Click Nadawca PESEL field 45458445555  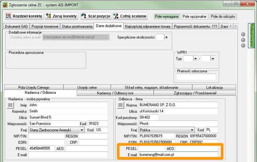(41, 148)
